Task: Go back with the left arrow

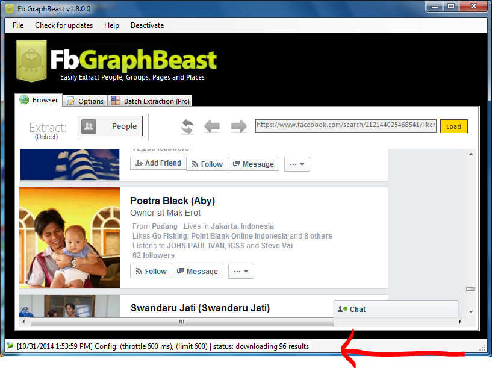Action: click(x=212, y=126)
